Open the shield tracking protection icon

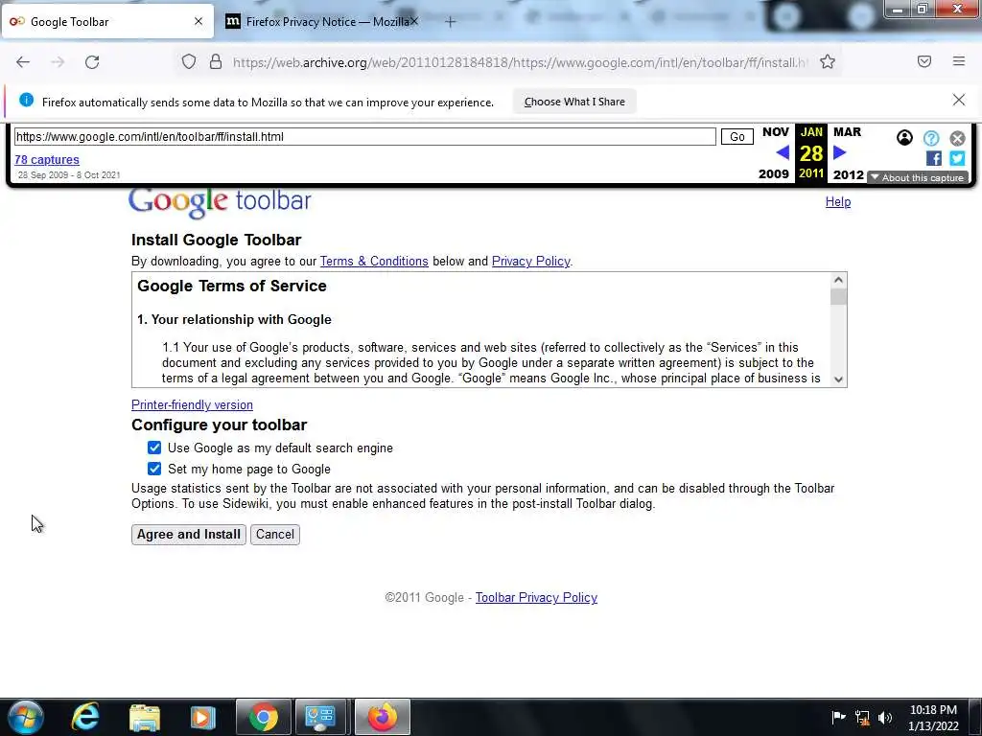[189, 62]
